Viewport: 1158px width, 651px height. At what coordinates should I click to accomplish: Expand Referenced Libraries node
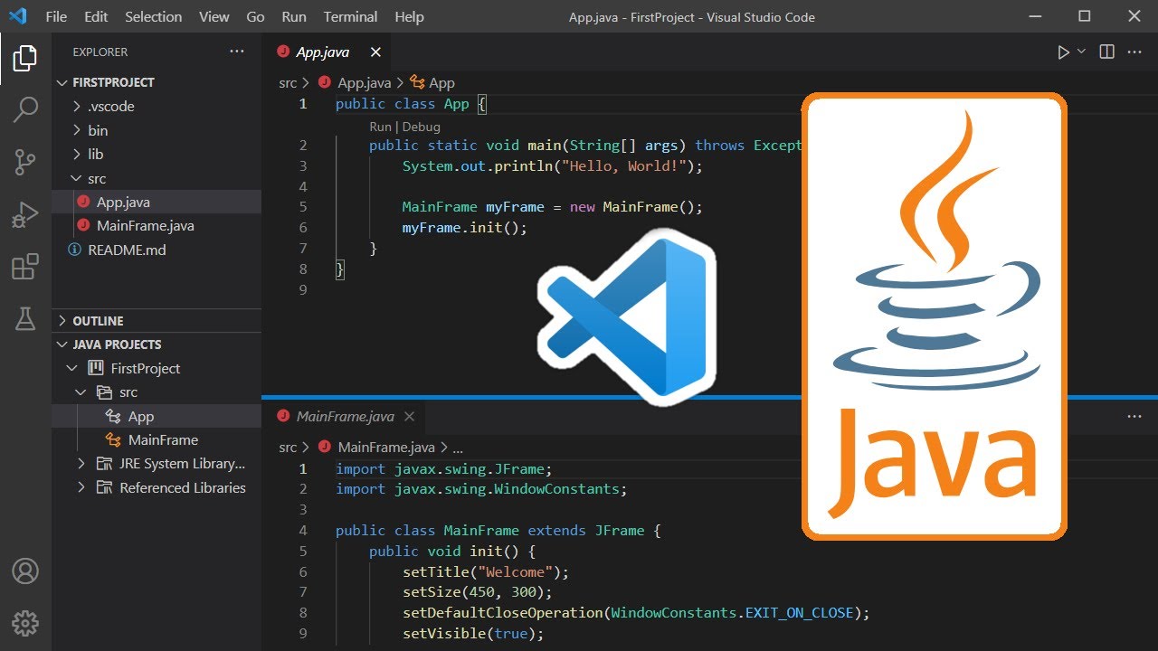click(x=157, y=487)
